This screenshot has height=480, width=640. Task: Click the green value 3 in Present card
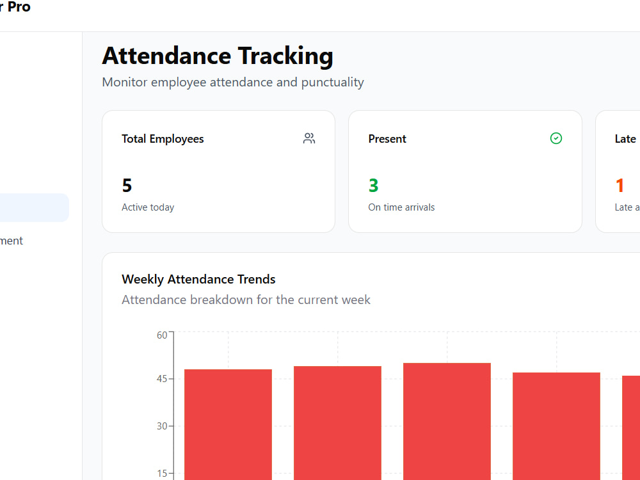pos(374,186)
